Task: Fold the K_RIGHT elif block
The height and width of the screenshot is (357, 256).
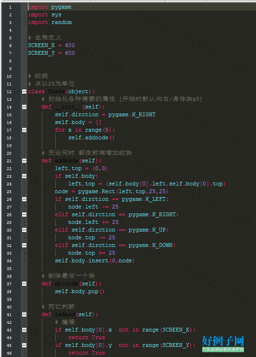Action: 24,214
